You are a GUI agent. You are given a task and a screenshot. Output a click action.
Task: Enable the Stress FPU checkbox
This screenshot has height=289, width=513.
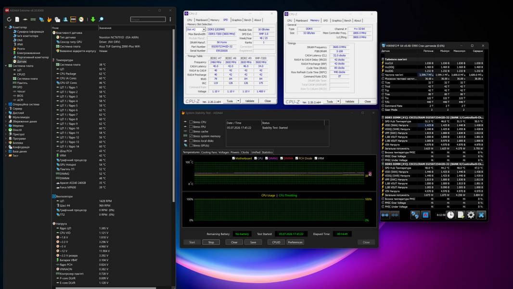coord(191,127)
